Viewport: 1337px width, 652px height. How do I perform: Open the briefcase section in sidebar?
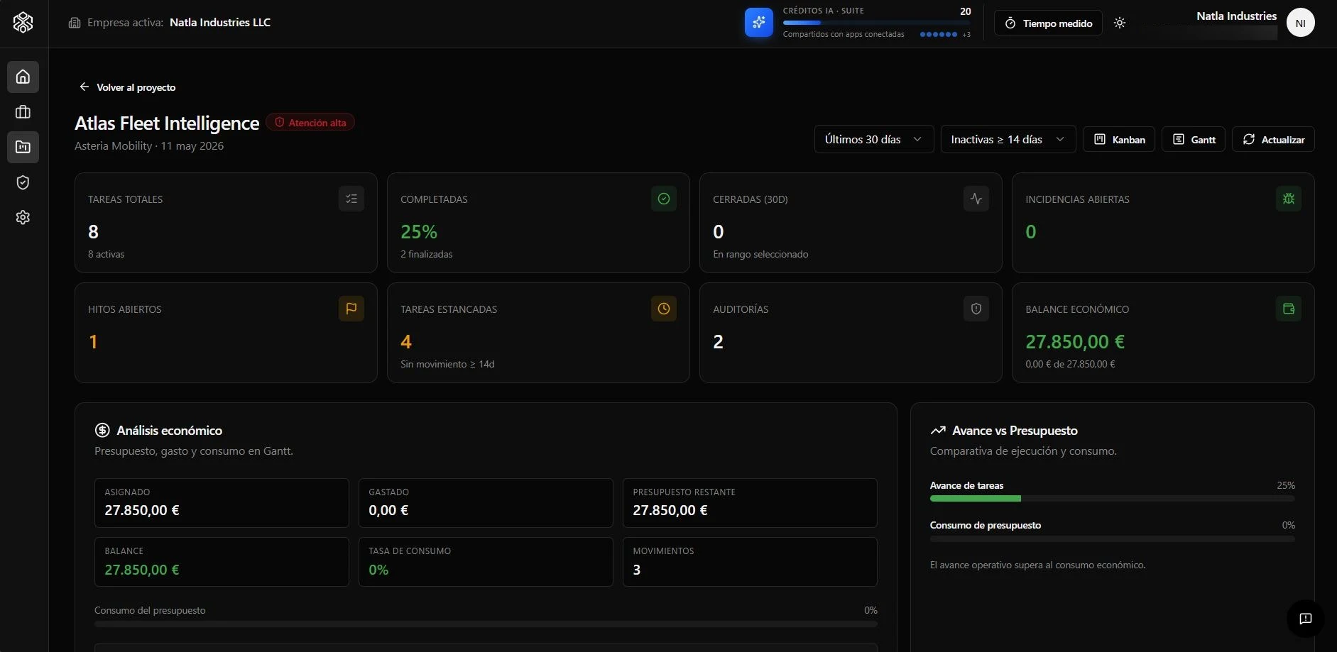23,112
